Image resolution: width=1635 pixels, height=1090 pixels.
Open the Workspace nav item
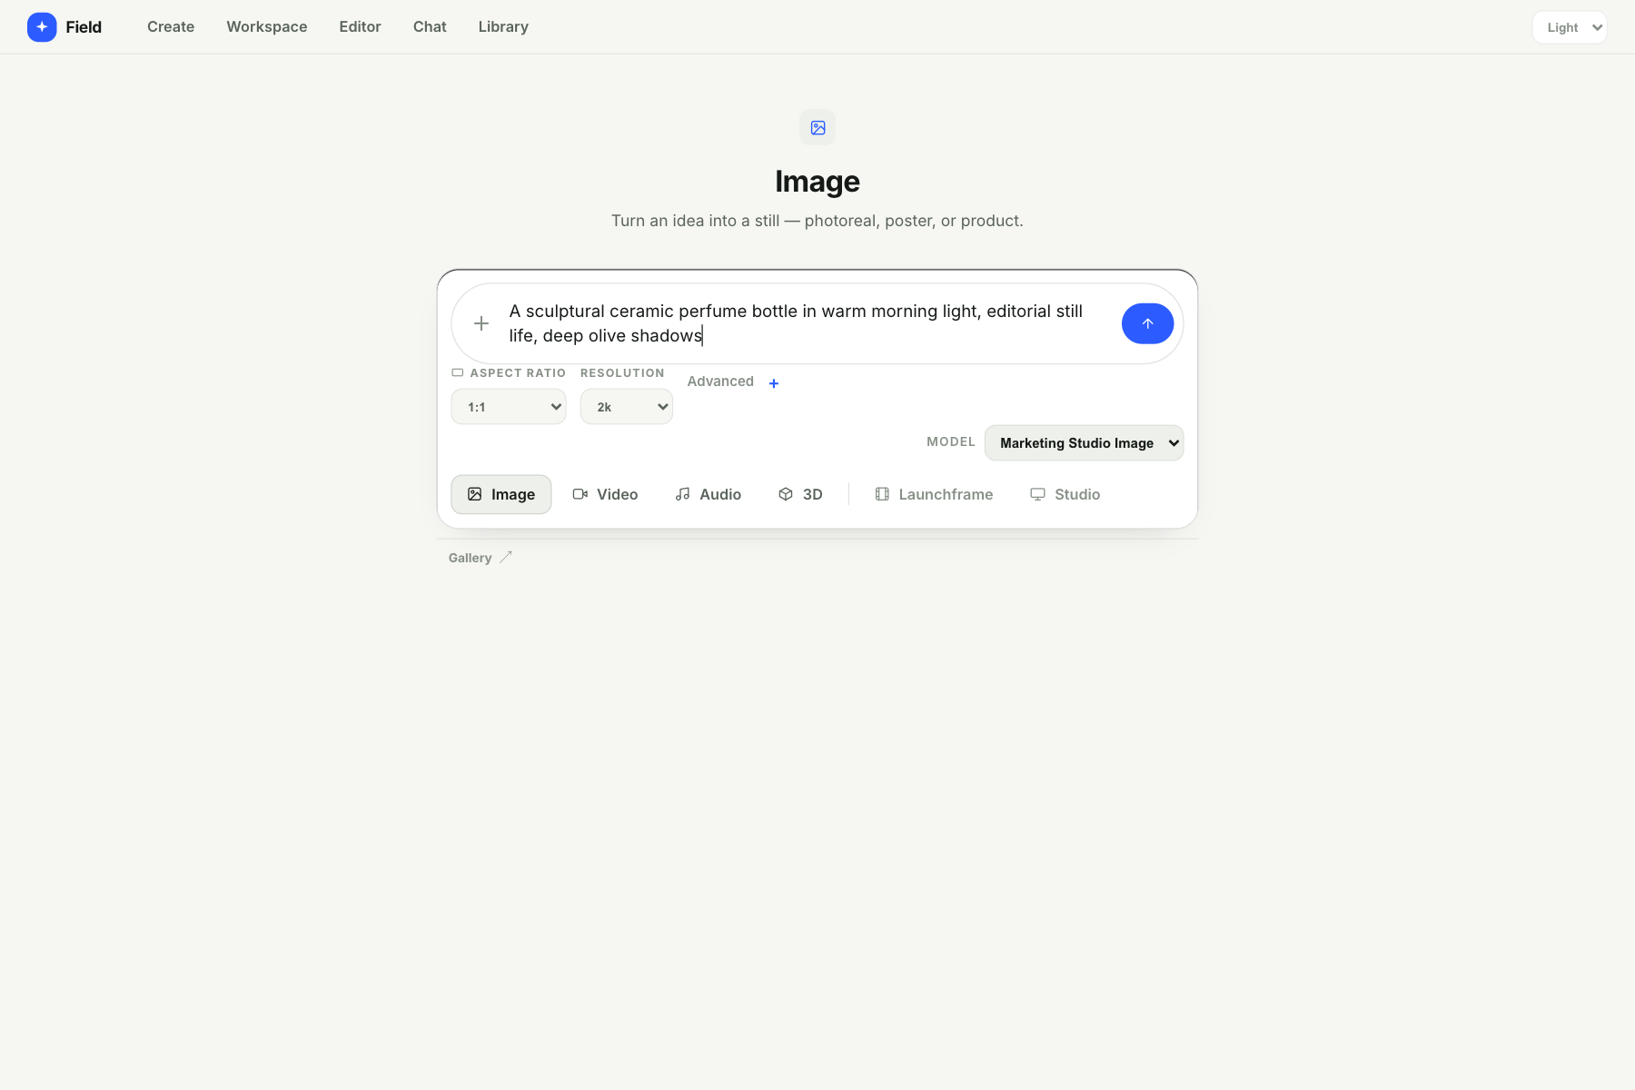pos(267,27)
